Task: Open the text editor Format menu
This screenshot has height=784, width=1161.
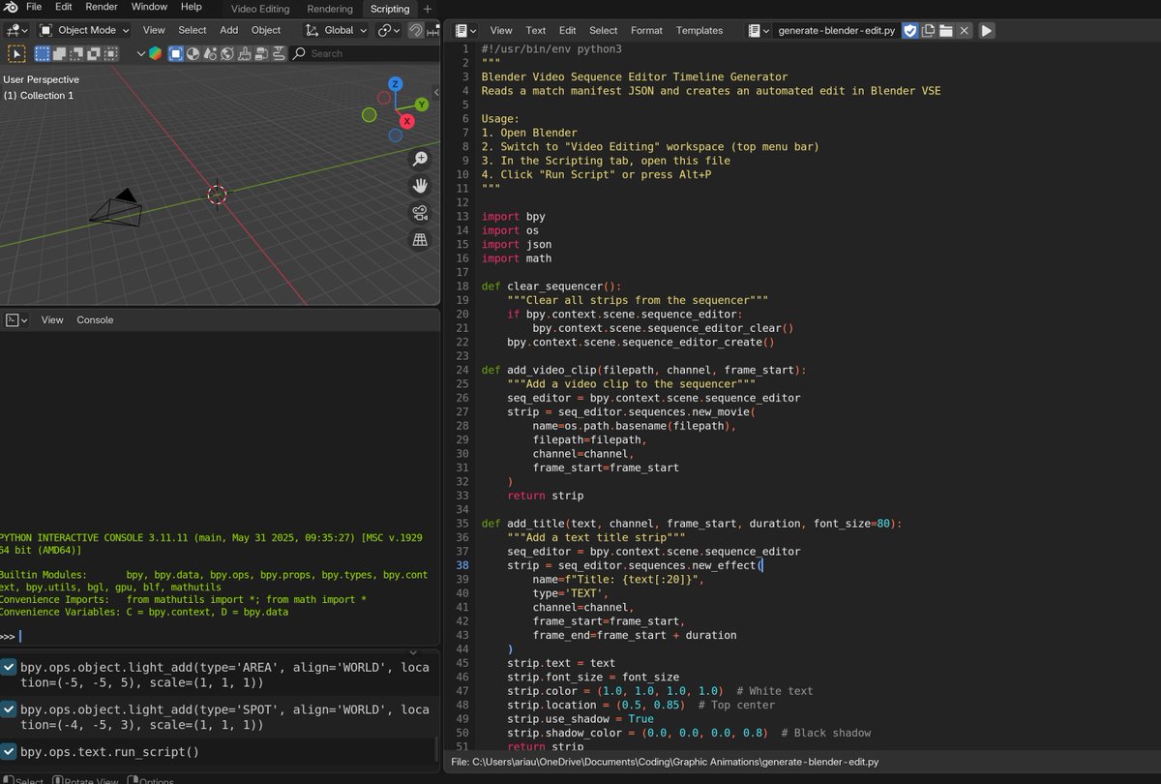Action: [646, 31]
